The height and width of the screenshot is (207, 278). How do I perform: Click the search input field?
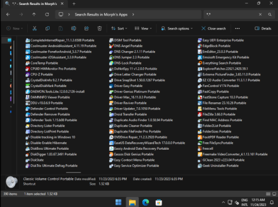pyautogui.click(x=232, y=14)
